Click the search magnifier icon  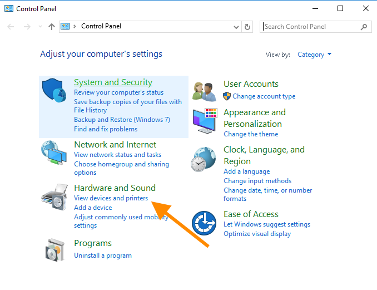[364, 27]
